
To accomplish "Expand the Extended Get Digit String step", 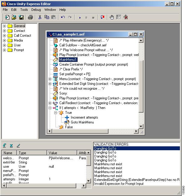I will tap(50, 84).
